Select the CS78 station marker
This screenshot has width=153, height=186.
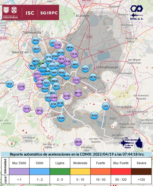(x=21, y=87)
